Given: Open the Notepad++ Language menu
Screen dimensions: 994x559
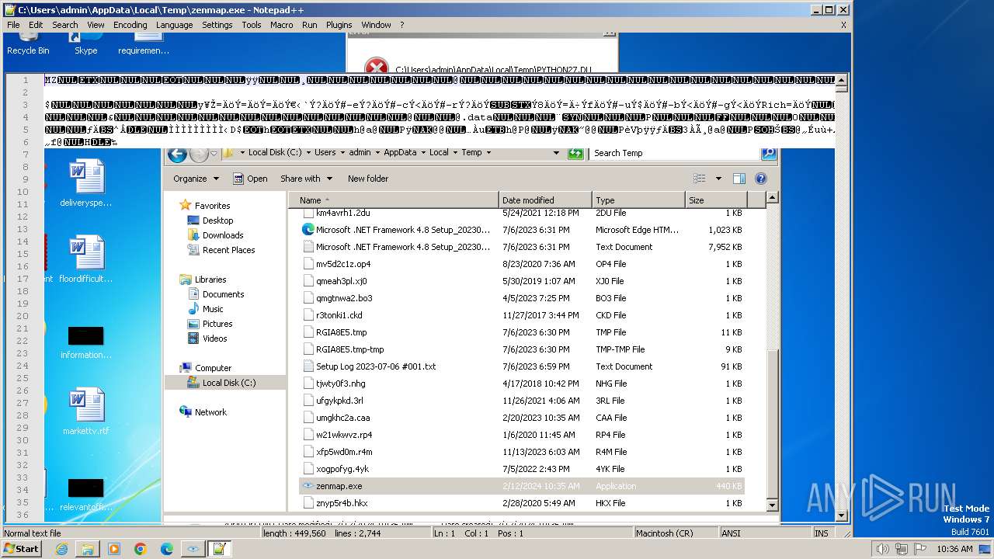Looking at the screenshot, I should coord(174,25).
